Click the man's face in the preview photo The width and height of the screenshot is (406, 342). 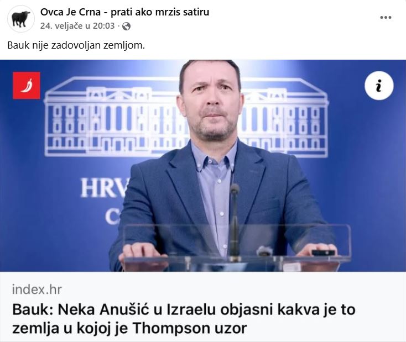coord(212,102)
